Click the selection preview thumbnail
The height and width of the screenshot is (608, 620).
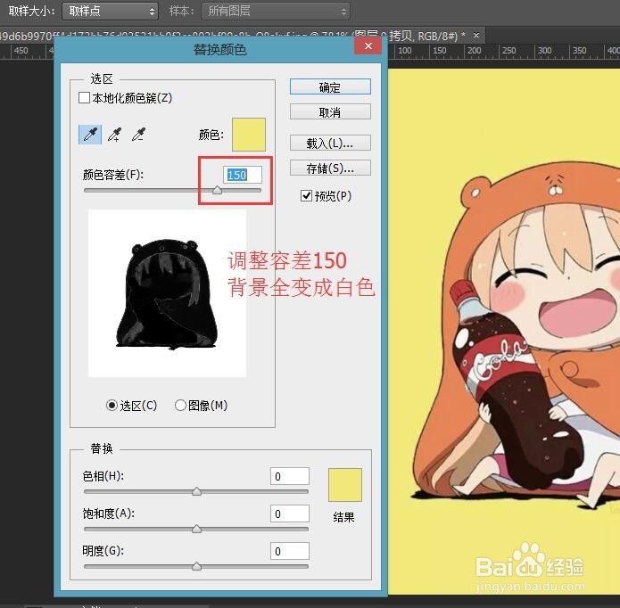point(167,293)
